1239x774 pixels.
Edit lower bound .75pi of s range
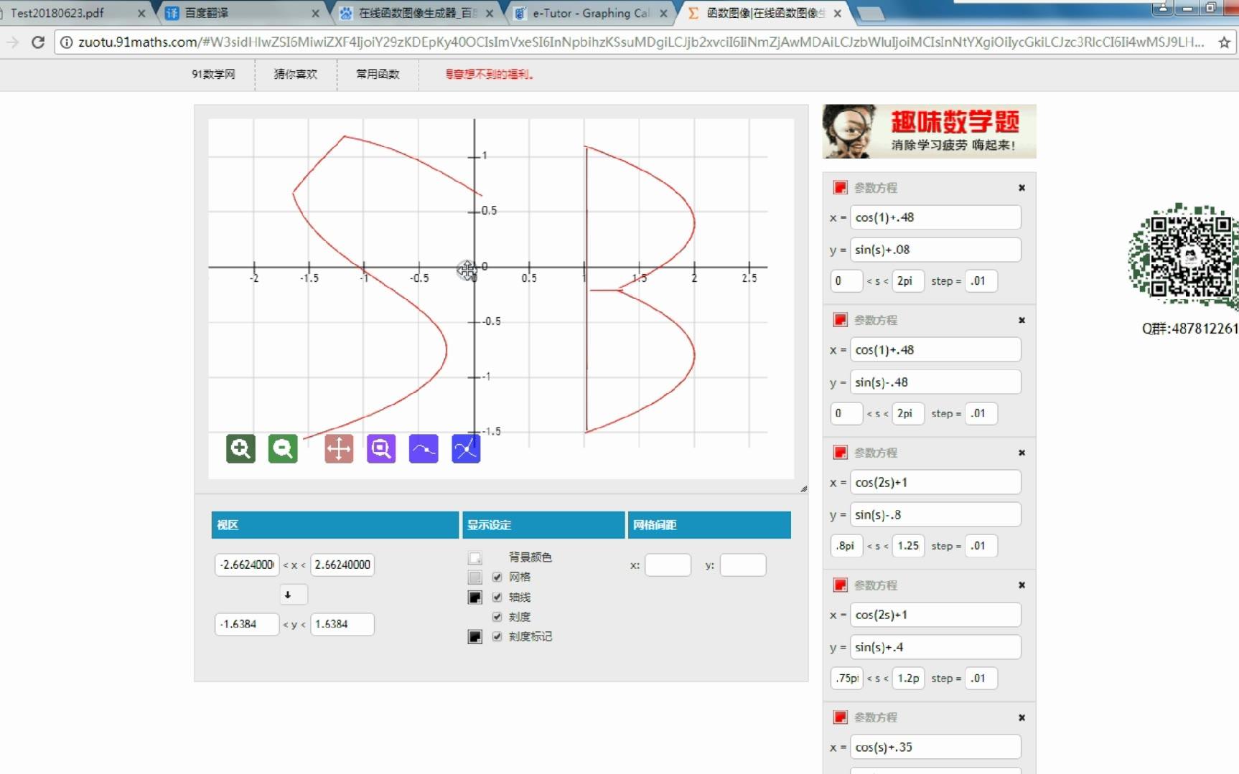(x=846, y=679)
